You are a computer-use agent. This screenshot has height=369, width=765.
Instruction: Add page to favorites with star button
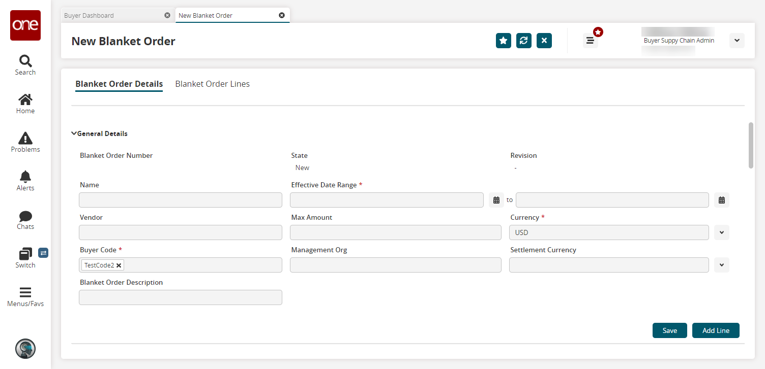click(503, 41)
